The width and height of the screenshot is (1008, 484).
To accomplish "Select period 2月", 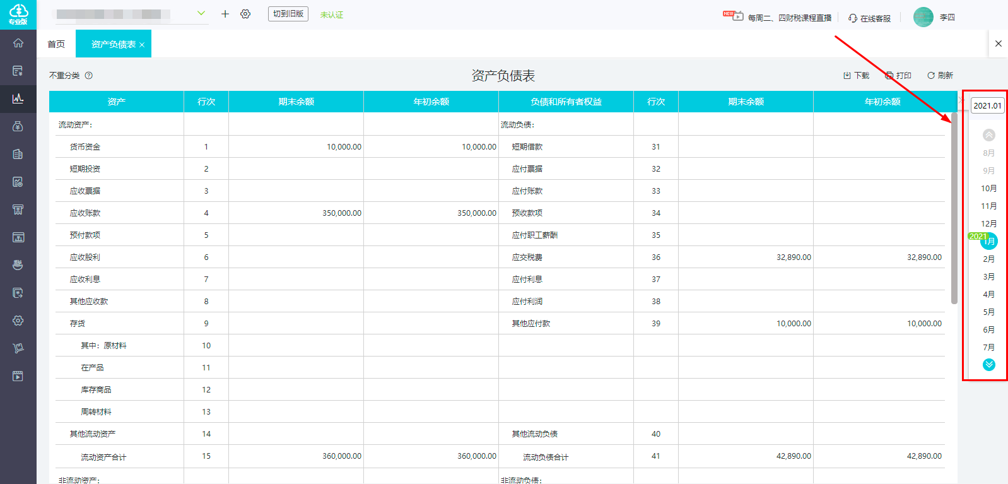I will pos(989,259).
